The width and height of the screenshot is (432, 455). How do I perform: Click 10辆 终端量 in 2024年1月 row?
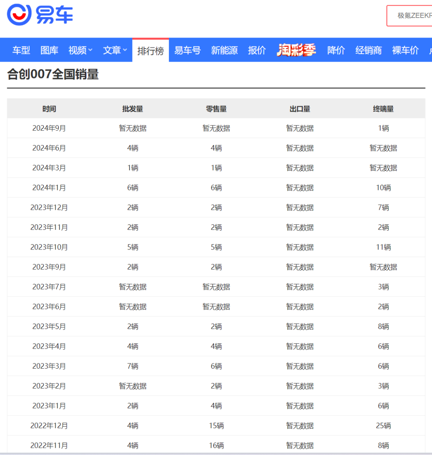coord(384,188)
